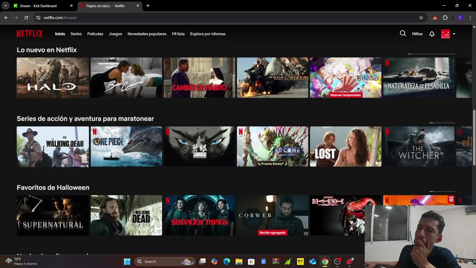476x268 pixels.
Task: Open the Samurái de ojos azules thumbnail
Action: pyautogui.click(x=200, y=147)
